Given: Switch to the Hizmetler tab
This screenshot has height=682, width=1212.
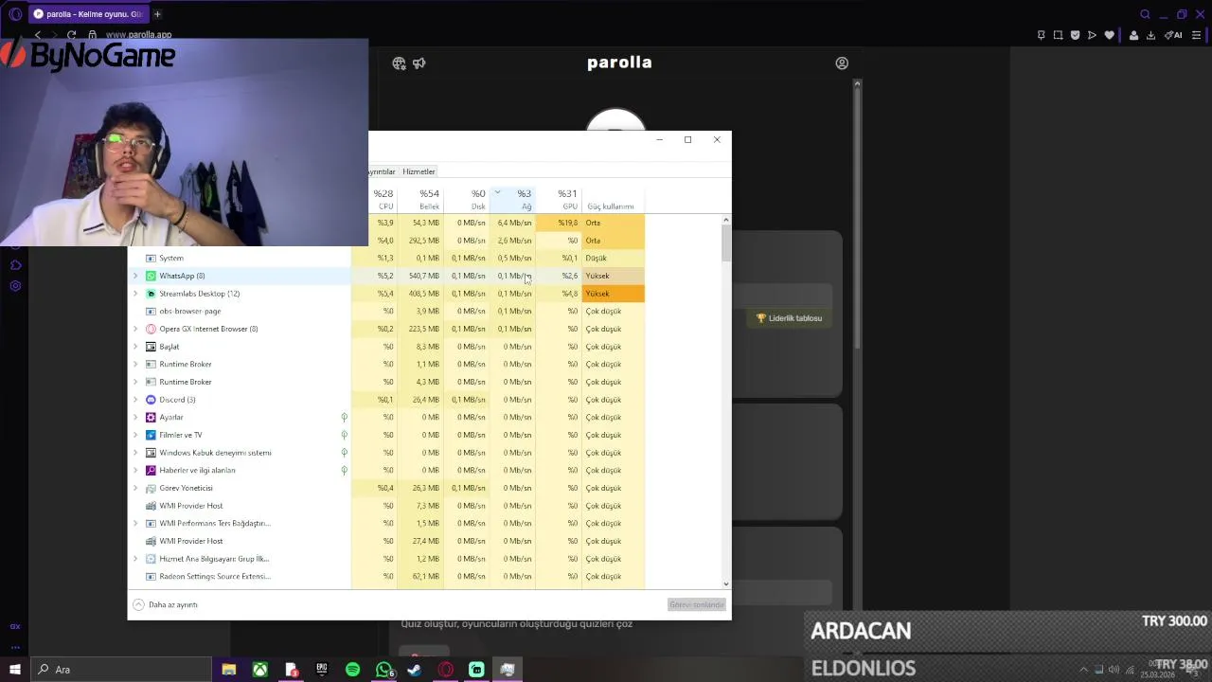Looking at the screenshot, I should point(419,171).
